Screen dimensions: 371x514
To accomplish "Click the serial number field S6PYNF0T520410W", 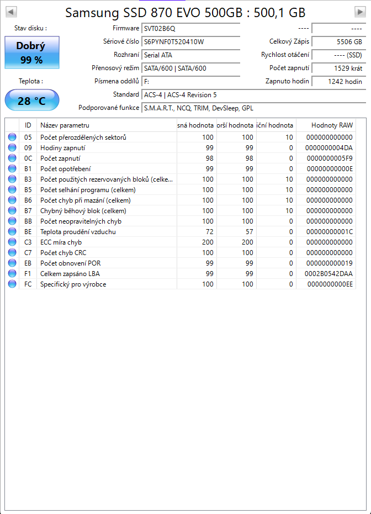I will tap(191, 41).
